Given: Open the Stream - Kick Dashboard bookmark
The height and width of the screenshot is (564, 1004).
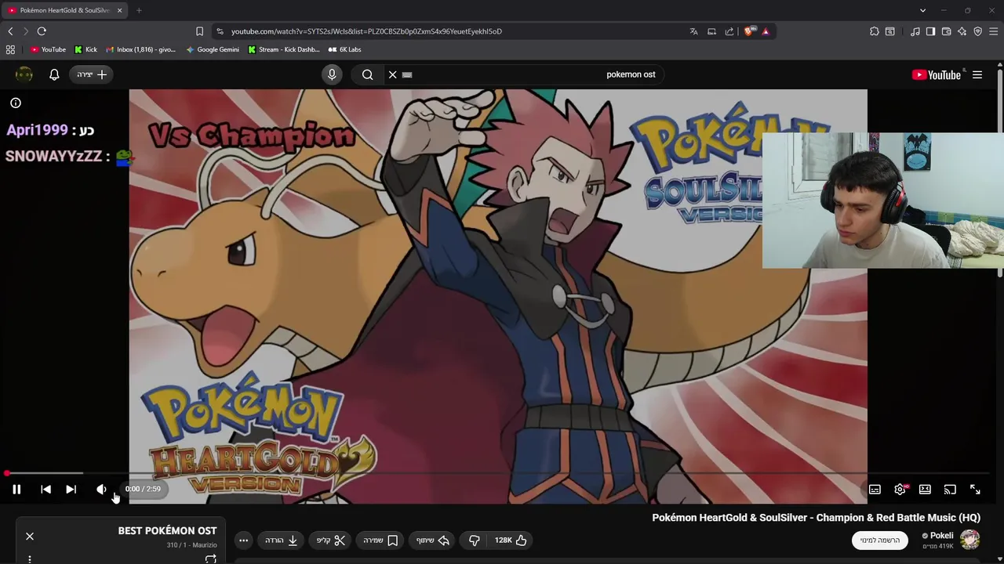Looking at the screenshot, I should pos(283,49).
